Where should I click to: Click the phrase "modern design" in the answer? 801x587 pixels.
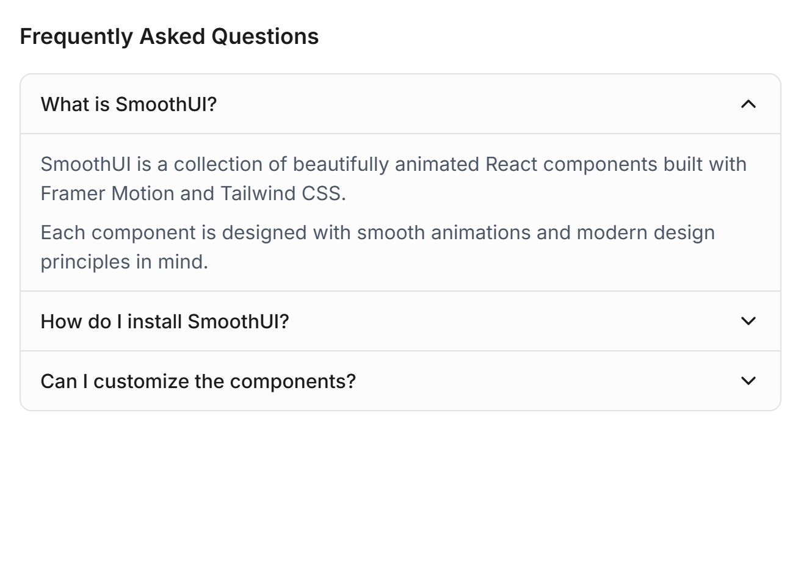coord(645,232)
